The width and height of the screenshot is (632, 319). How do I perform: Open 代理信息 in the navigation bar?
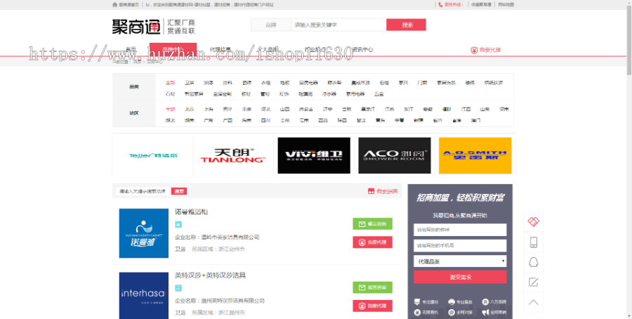(220, 50)
